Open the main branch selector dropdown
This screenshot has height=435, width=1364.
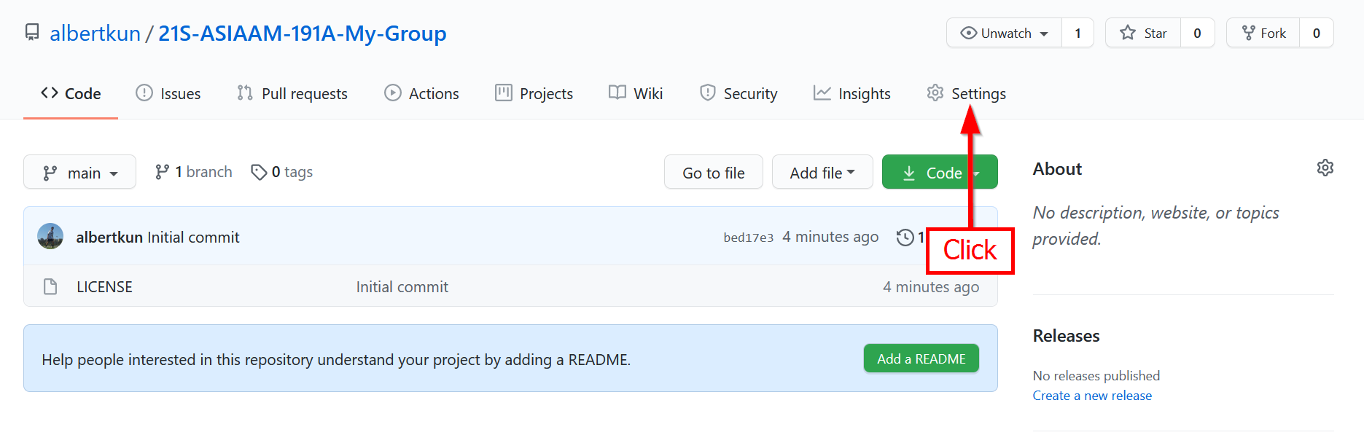(79, 173)
